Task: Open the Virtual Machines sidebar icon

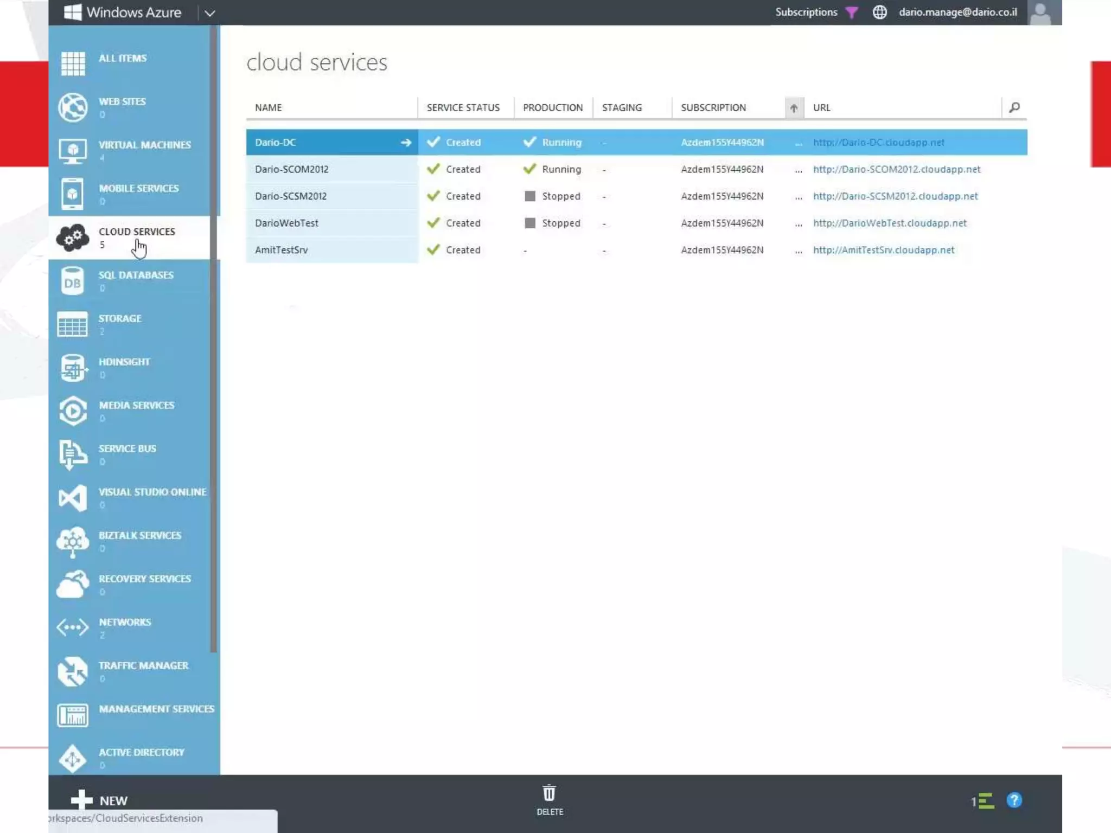Action: coord(73,151)
